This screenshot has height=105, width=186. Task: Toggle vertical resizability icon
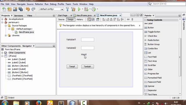pos(132,20)
